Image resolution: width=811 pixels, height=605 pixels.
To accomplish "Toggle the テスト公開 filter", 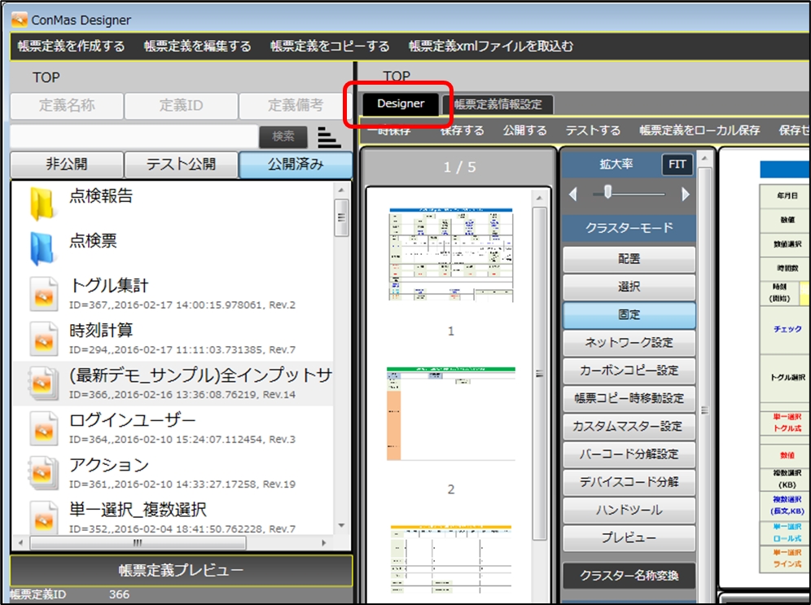I will coord(181,164).
